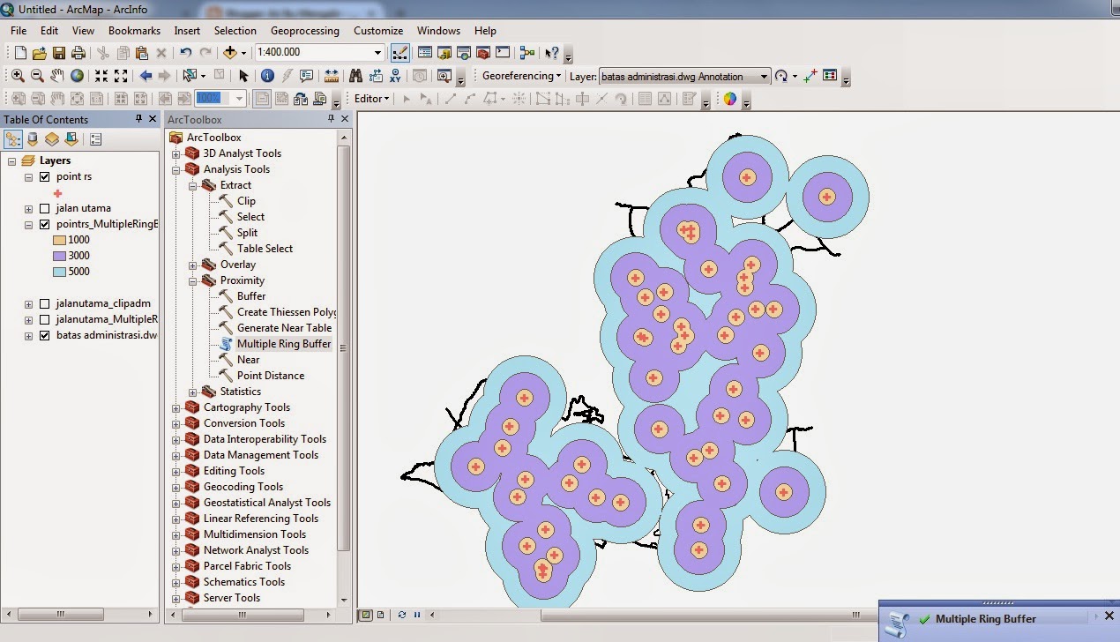Open the Identify tool
The image size is (1120, 642).
[x=267, y=76]
